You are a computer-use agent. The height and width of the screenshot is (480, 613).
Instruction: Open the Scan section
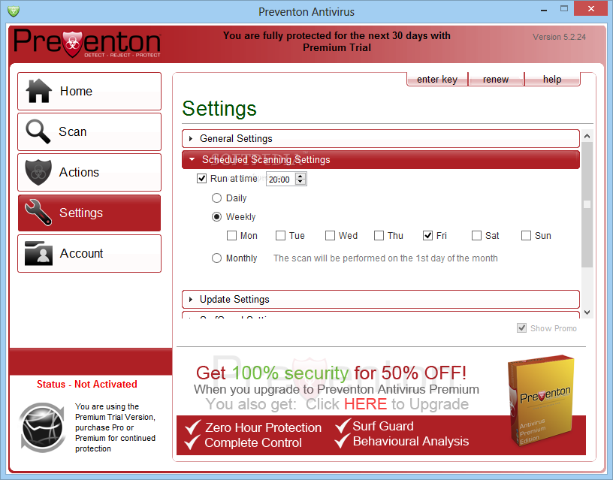pyautogui.click(x=89, y=131)
